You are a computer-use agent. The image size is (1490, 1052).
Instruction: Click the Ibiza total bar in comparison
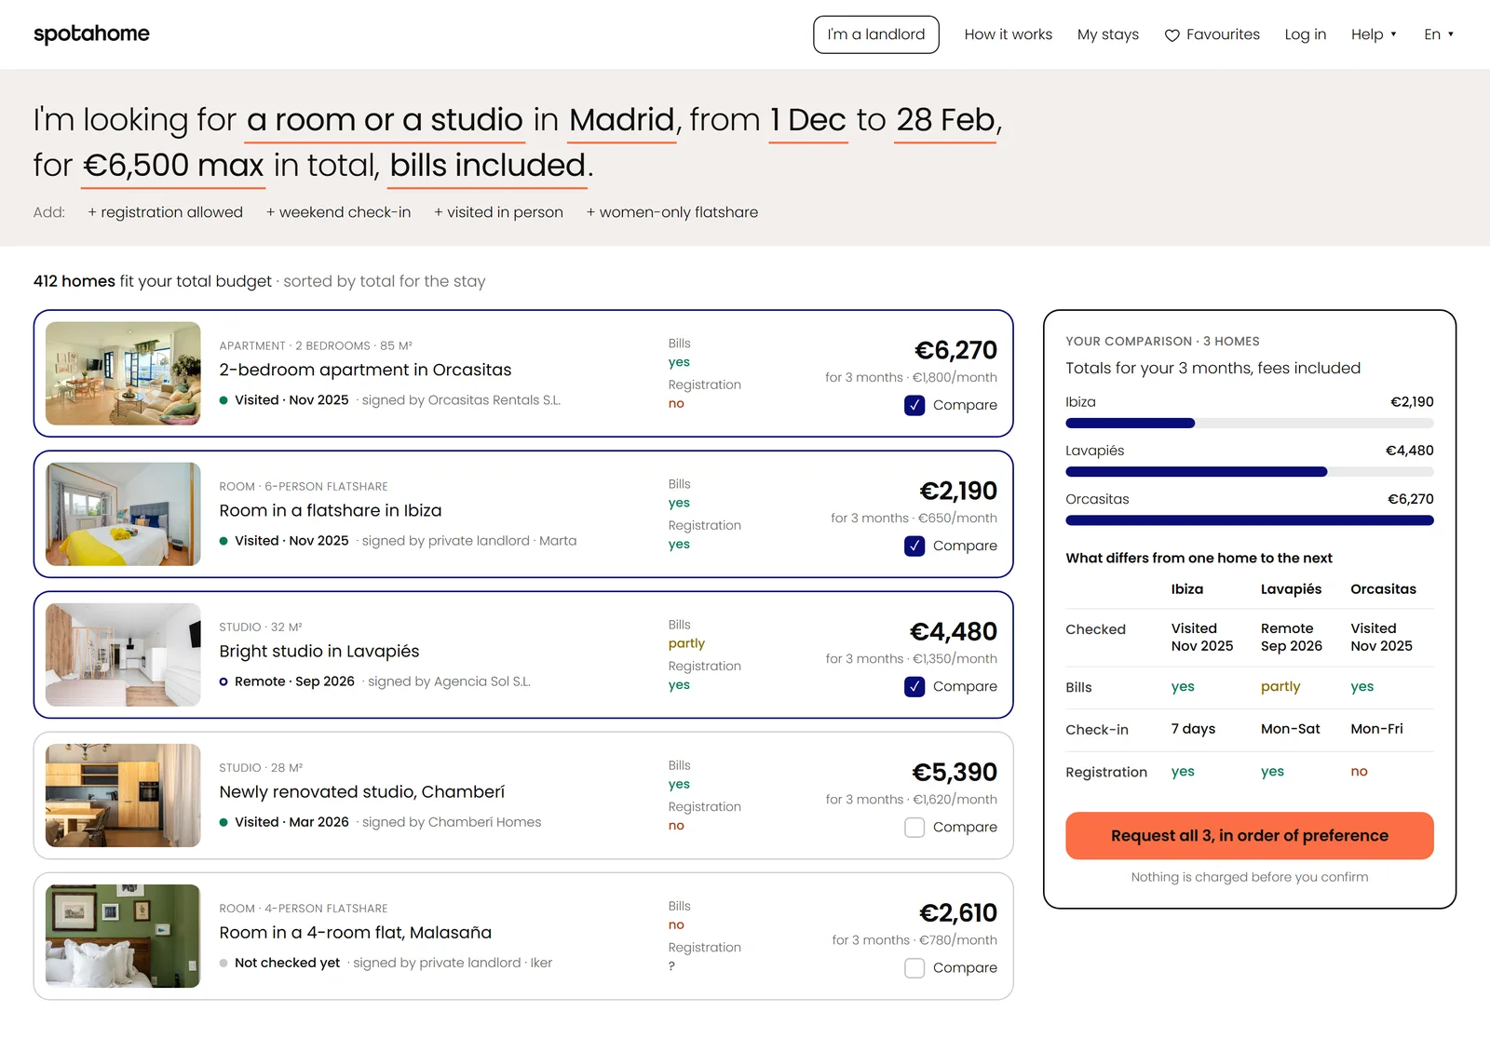tap(1250, 424)
